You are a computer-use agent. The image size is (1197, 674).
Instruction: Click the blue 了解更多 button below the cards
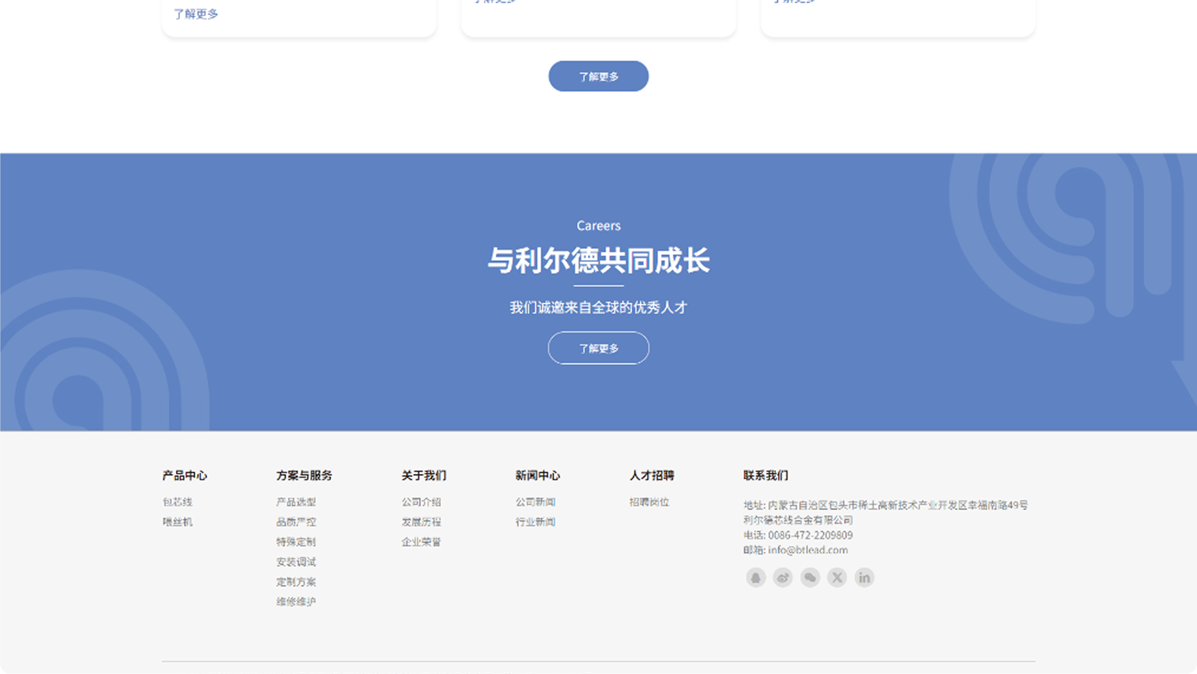pos(598,76)
